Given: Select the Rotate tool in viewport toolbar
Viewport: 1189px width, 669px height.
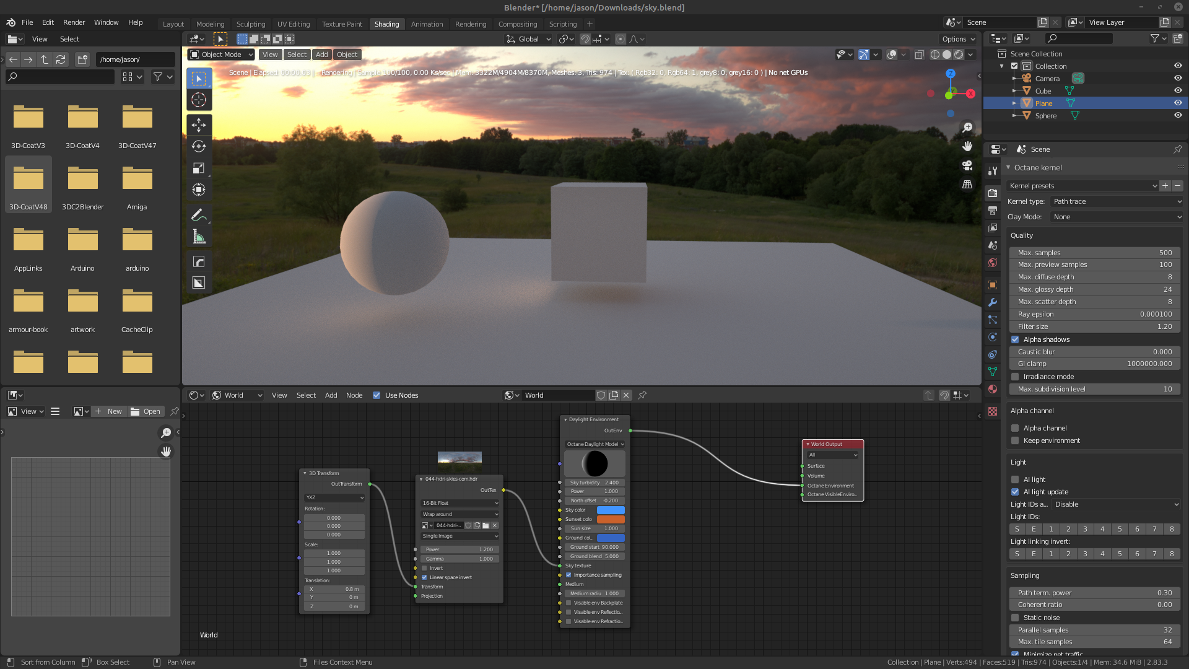Looking at the screenshot, I should click(199, 146).
